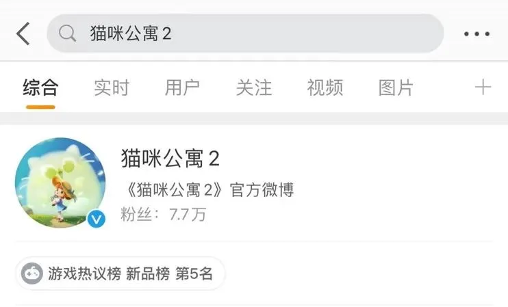Screen dimensions: 508x307
Task: Tap the 第5名 rank text
Action: click(x=194, y=274)
